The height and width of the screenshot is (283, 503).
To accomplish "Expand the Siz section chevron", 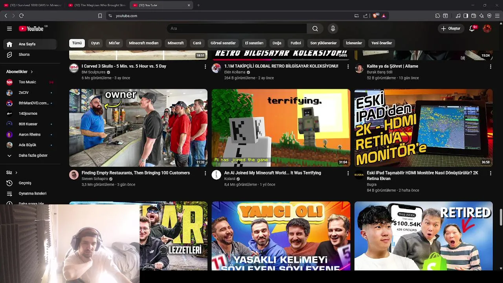I will pos(16,173).
